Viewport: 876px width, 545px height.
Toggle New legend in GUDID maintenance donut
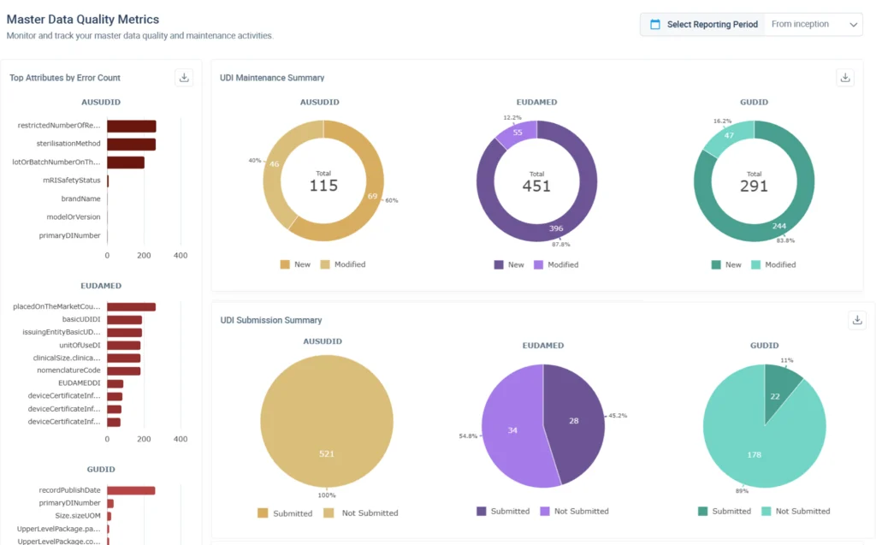click(x=726, y=265)
